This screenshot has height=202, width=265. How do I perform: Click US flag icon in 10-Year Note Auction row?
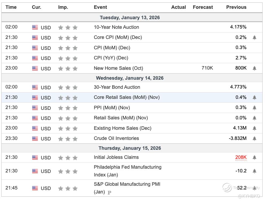click(35, 27)
